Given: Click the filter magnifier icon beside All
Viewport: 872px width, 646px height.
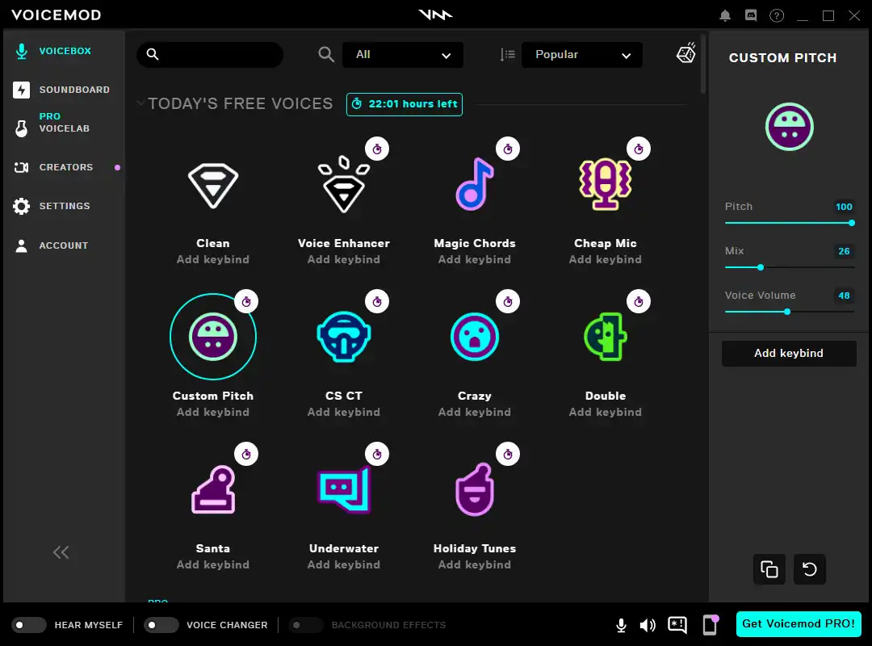Looking at the screenshot, I should (326, 55).
